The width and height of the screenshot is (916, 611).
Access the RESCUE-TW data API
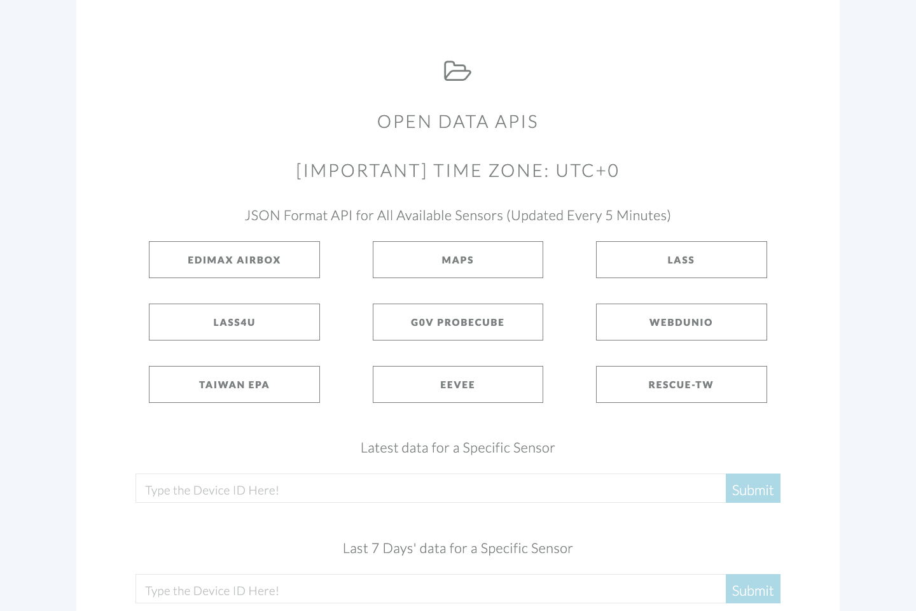(681, 384)
